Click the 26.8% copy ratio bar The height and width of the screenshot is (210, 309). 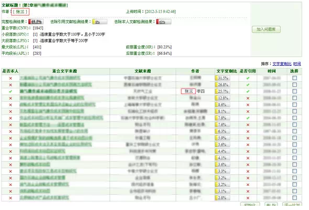point(223,85)
